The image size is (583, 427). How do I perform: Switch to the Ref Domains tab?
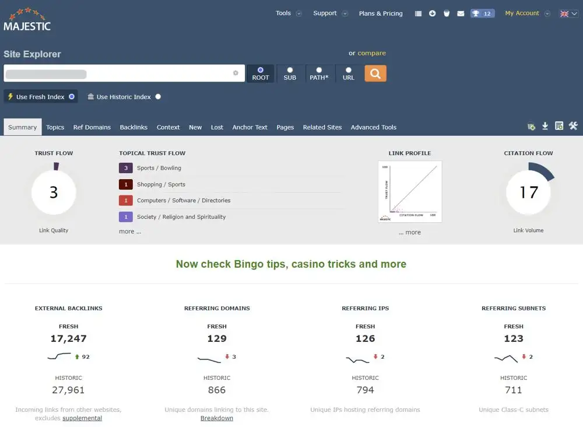coord(92,127)
